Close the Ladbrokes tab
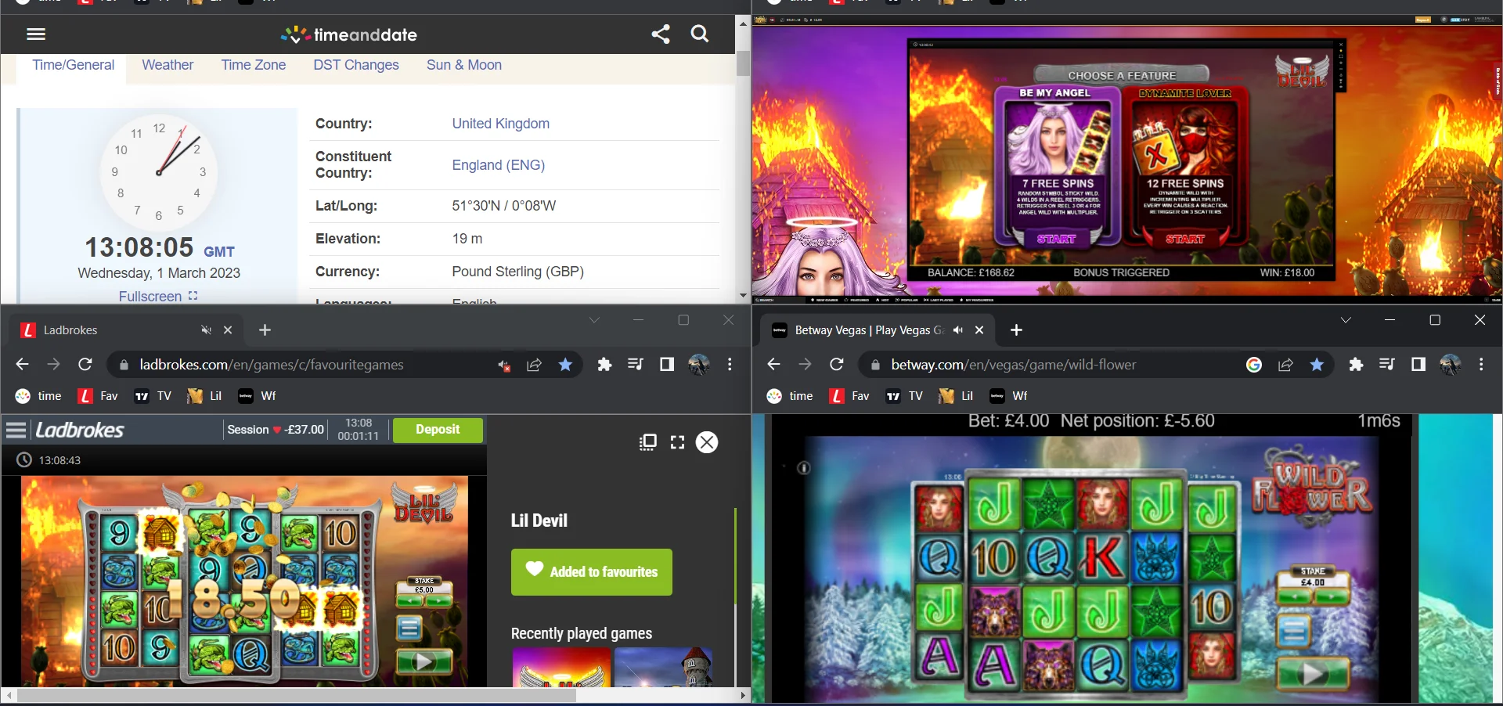 click(228, 330)
